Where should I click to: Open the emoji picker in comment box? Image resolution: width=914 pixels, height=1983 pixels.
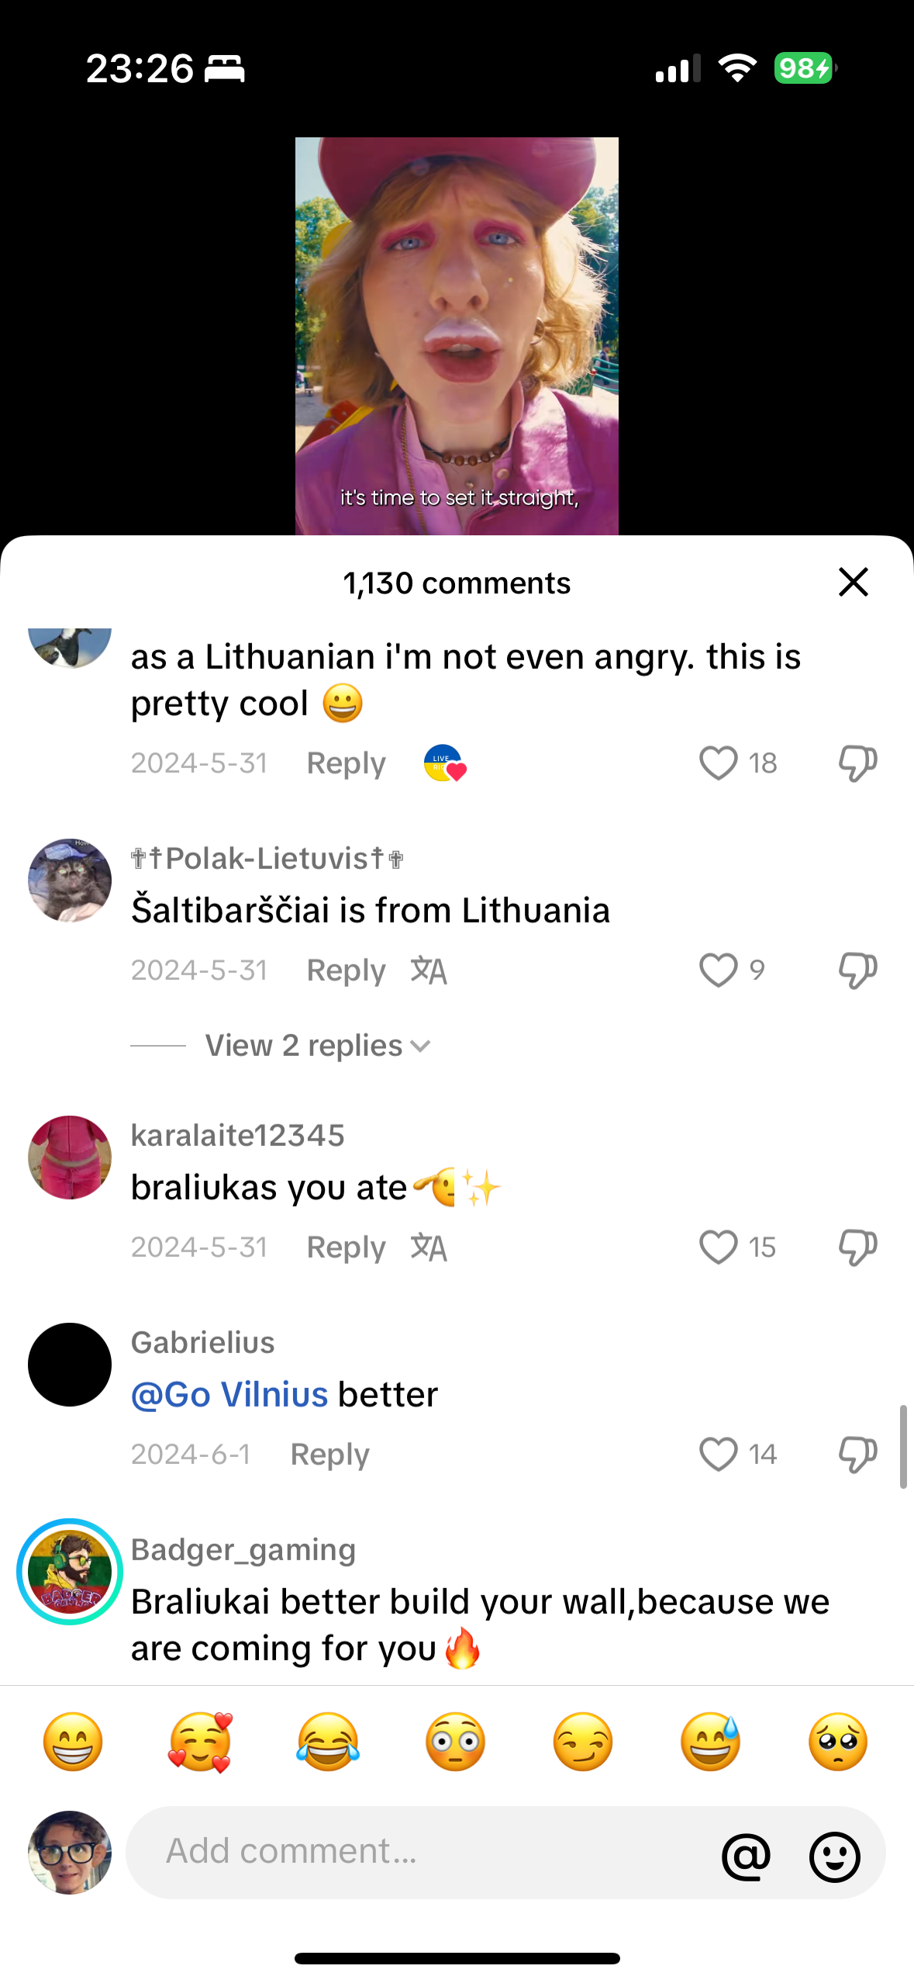click(x=835, y=1857)
